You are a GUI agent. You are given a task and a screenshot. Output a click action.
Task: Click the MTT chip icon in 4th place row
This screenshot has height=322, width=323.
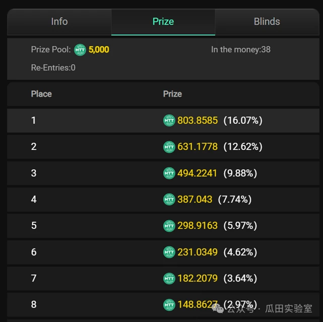(169, 200)
